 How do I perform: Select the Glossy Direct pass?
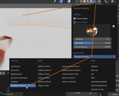pos(44,78)
